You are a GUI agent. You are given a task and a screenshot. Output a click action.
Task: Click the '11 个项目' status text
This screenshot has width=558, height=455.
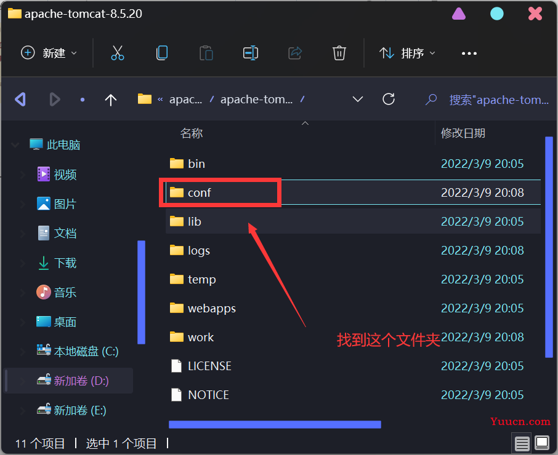pyautogui.click(x=40, y=443)
